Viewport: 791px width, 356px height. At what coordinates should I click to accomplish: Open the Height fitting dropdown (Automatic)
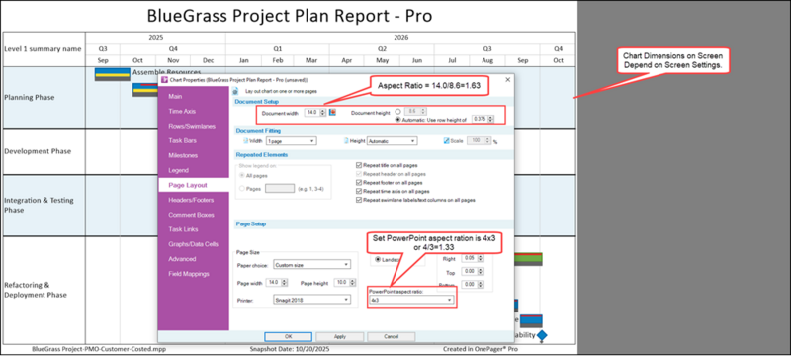[392, 141]
